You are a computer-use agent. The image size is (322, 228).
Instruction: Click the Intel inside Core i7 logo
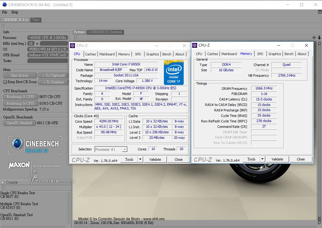174,72
